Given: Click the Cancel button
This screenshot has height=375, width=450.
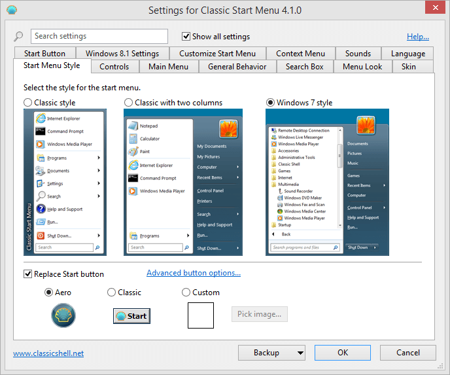Looking at the screenshot, I should pos(408,353).
